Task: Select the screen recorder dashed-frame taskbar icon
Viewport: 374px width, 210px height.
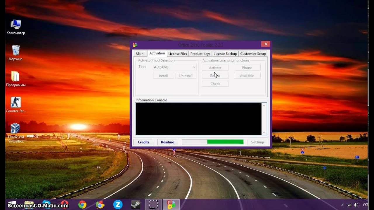Action: point(153,205)
